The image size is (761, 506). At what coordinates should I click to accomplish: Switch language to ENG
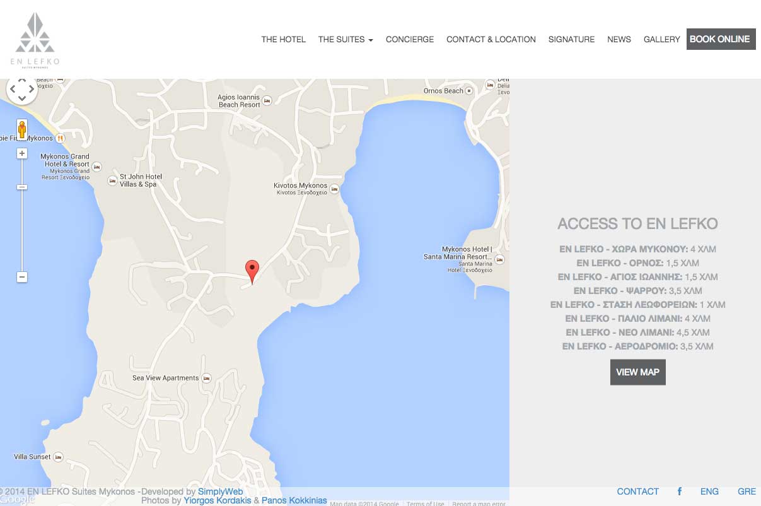click(709, 491)
